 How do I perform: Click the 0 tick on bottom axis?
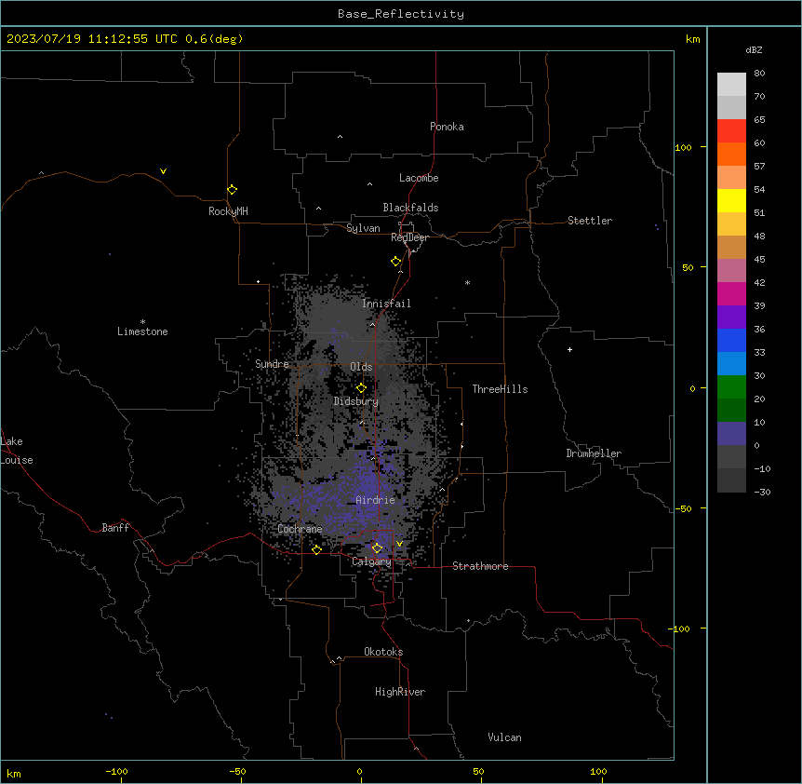coord(359,771)
